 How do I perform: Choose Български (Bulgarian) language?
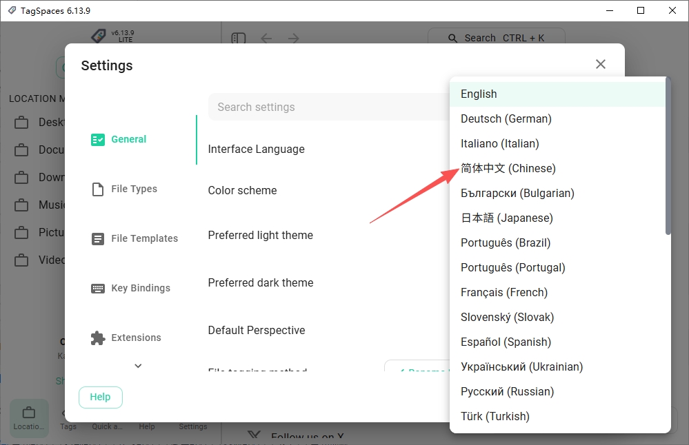tap(557, 193)
